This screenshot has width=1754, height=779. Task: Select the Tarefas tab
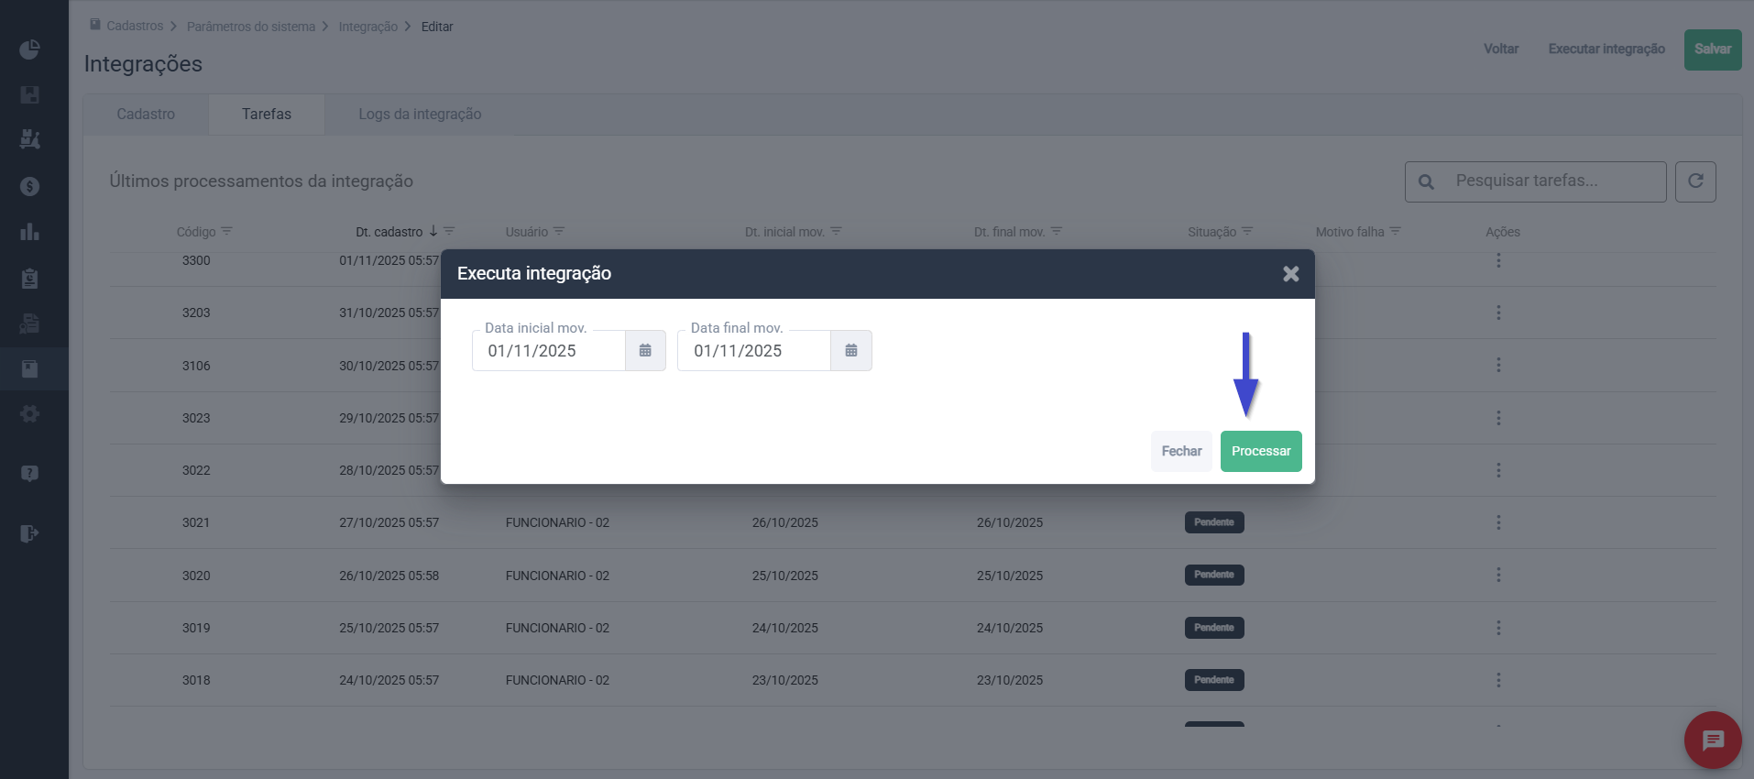(x=267, y=115)
